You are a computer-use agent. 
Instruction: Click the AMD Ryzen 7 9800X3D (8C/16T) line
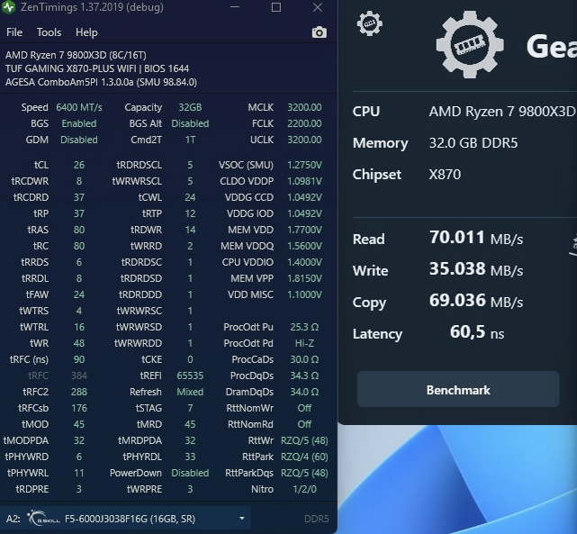76,55
